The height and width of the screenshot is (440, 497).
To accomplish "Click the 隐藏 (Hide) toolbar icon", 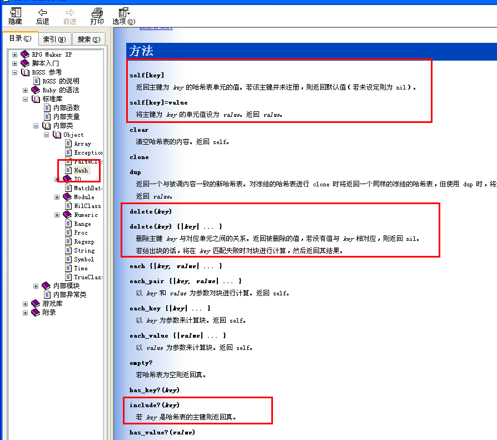I will (15, 13).
